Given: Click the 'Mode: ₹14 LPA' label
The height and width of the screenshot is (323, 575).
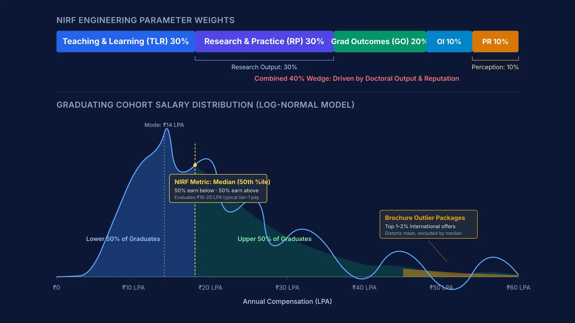Looking at the screenshot, I should click(x=164, y=125).
